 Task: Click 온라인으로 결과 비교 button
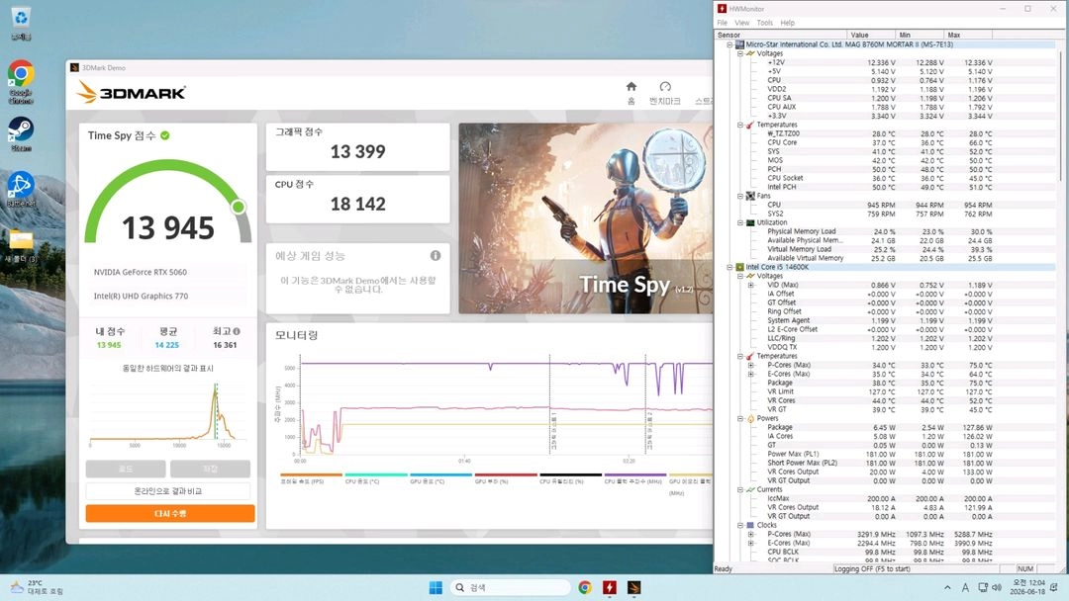click(x=167, y=490)
